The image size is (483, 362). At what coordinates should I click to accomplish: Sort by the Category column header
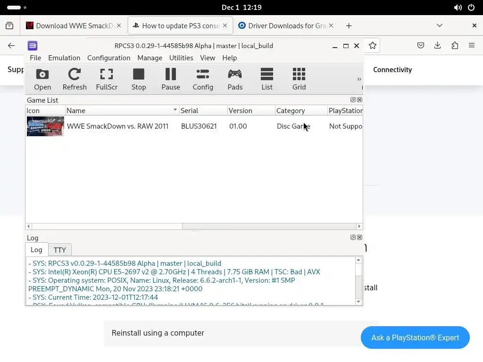pos(301,110)
